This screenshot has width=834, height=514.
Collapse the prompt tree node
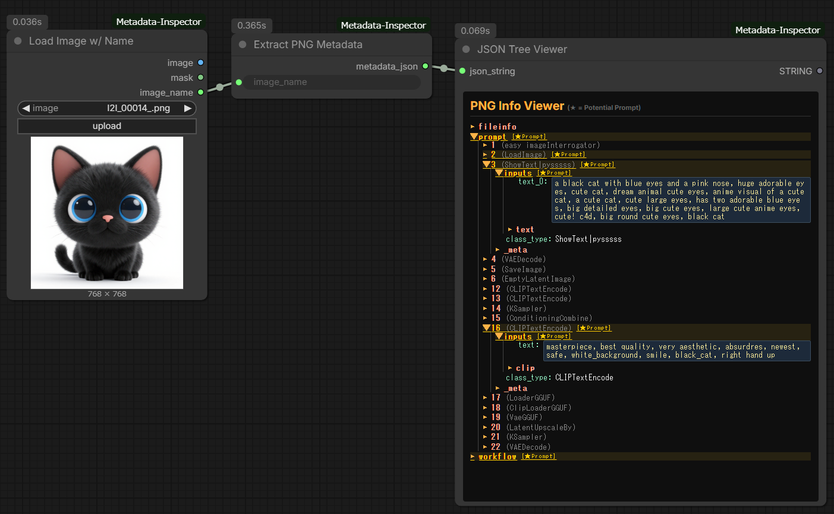click(x=474, y=137)
